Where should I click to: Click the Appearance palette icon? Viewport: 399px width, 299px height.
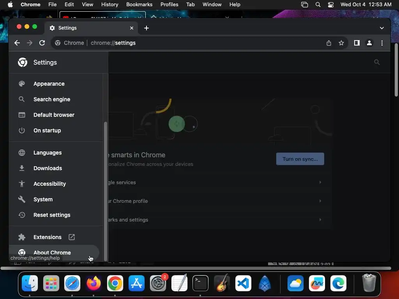point(22,84)
